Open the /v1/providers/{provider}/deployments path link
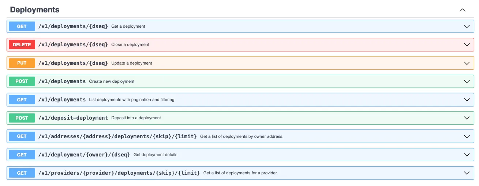 119,173
